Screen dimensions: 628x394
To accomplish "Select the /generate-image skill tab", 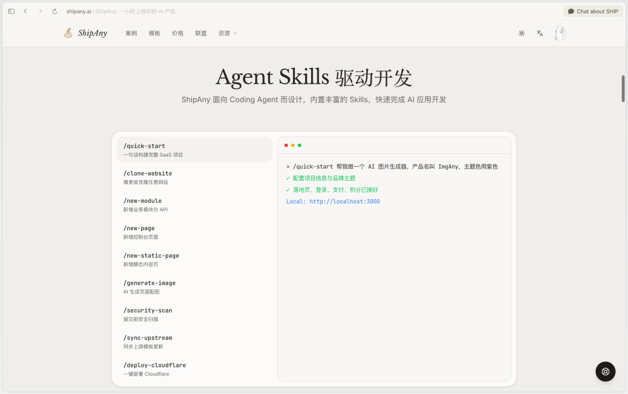I will tap(195, 286).
